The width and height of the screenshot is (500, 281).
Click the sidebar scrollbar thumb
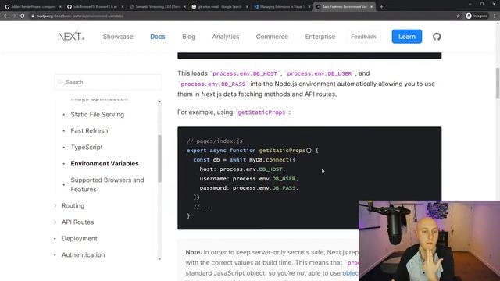[159, 158]
